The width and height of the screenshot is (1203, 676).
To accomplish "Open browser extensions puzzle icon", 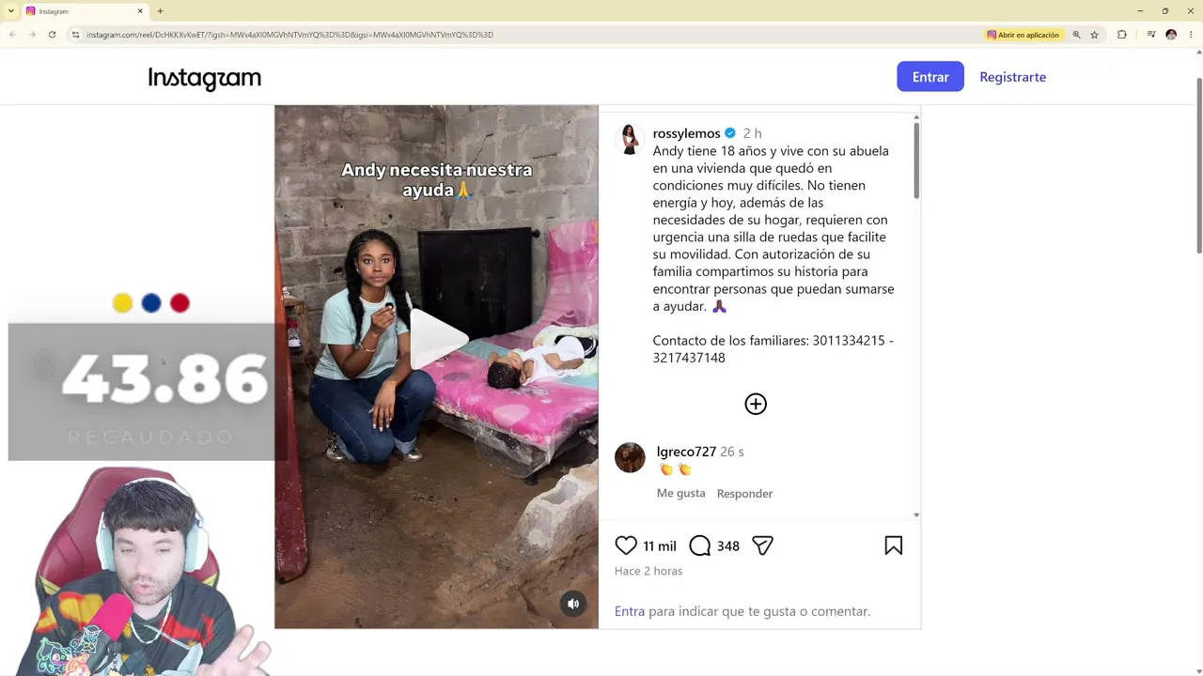I will pyautogui.click(x=1121, y=35).
